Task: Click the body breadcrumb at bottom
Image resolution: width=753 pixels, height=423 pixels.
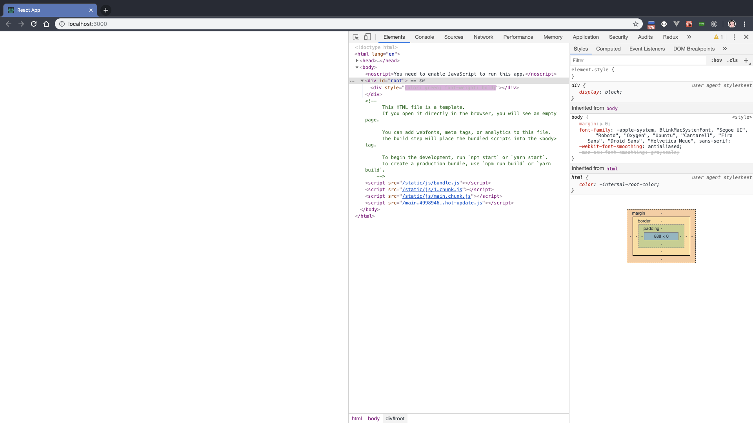Action: 373,418
